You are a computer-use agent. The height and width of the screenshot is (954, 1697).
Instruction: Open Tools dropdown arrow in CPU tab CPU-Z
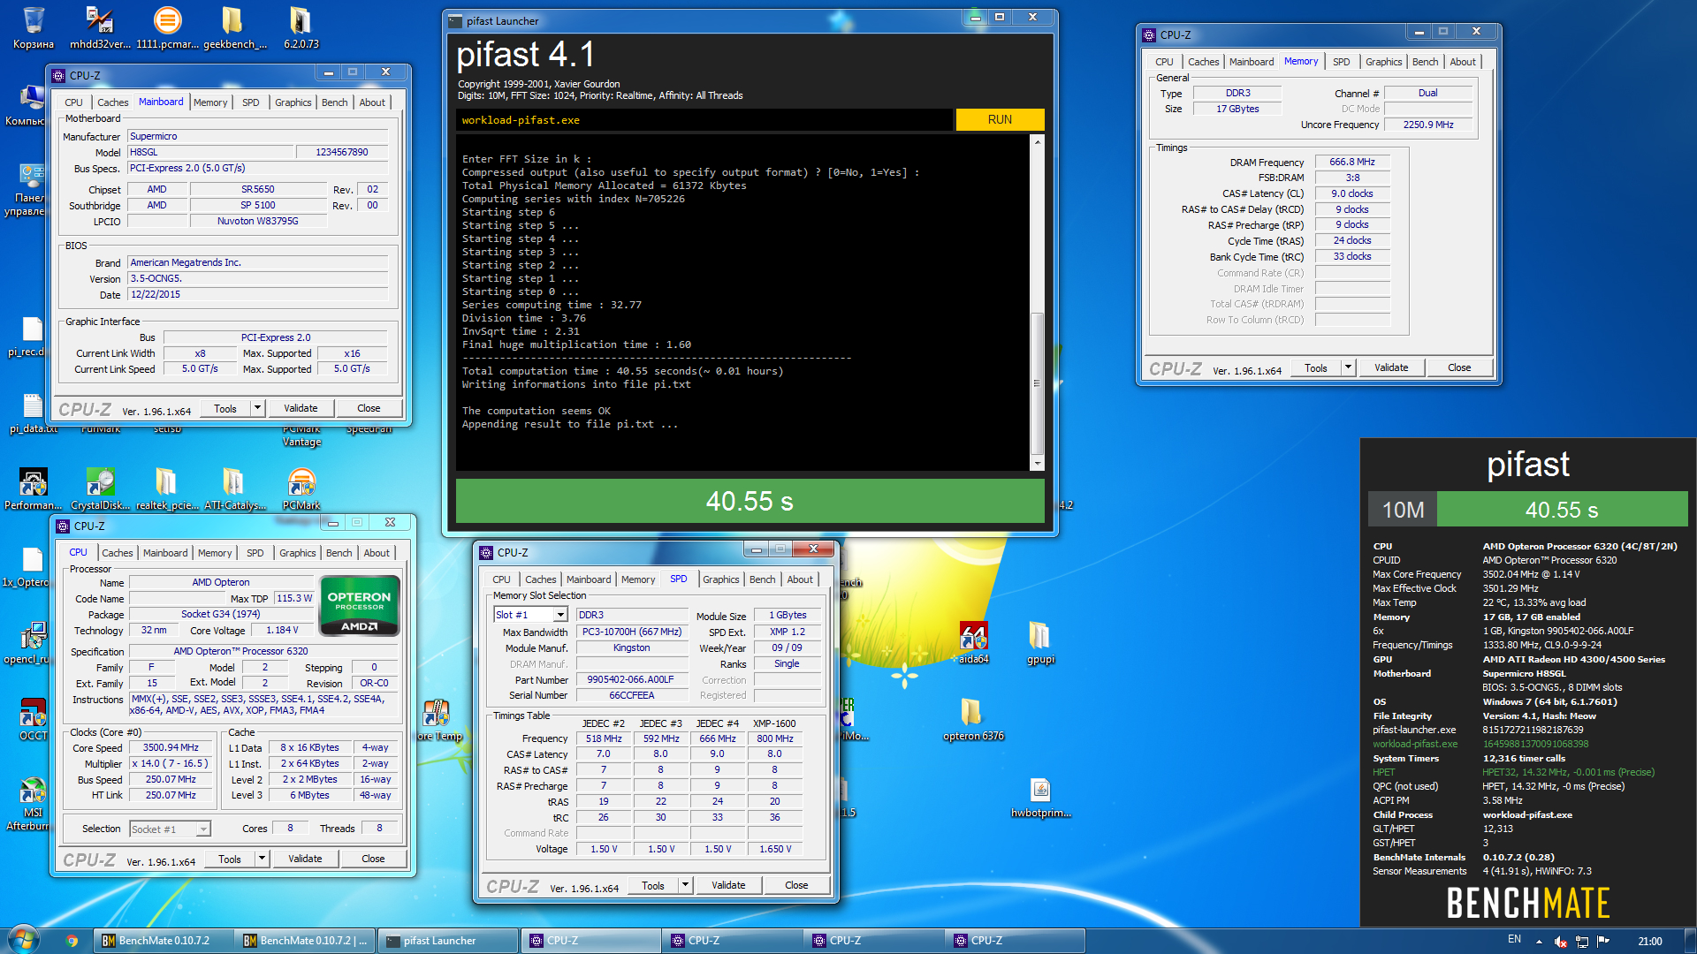262,859
